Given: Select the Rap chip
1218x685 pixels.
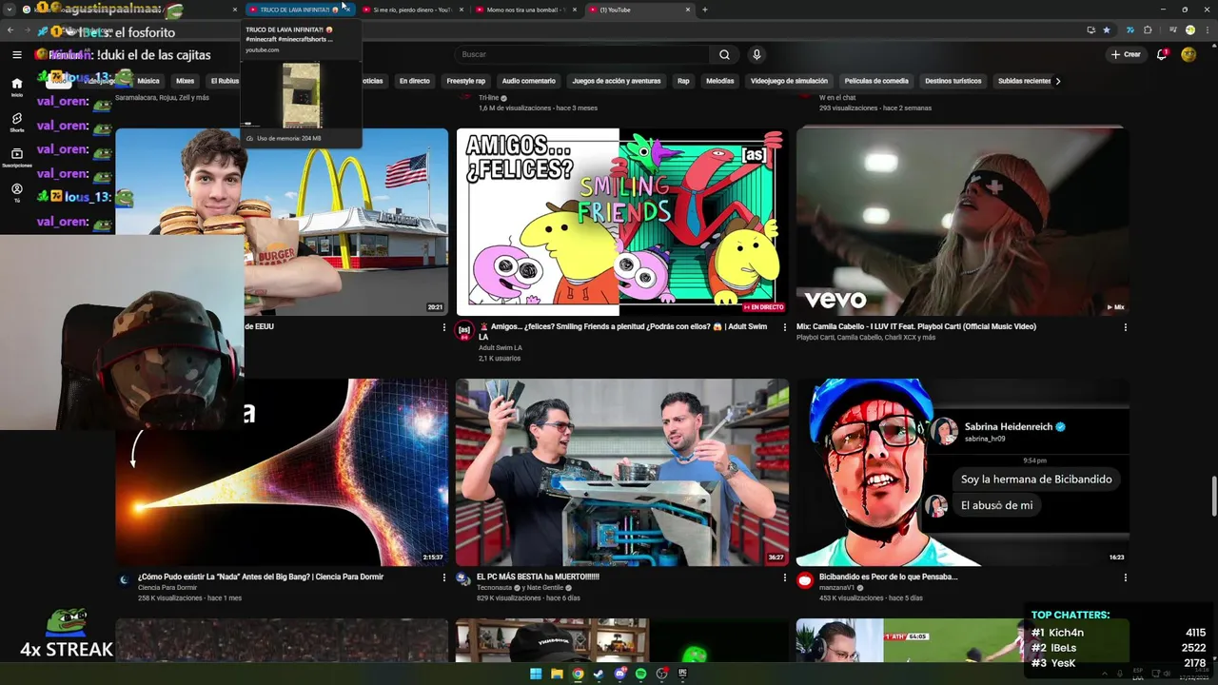Looking at the screenshot, I should pyautogui.click(x=683, y=81).
